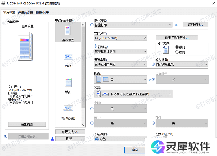
Task: Switch to 详细的设置 tab
Action: [x=25, y=13]
